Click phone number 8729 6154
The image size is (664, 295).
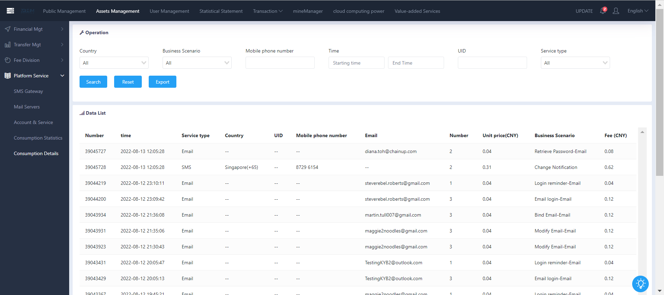[307, 167]
